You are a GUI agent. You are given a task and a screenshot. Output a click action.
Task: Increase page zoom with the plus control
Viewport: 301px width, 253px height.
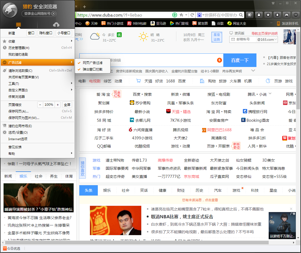(x=57, y=104)
